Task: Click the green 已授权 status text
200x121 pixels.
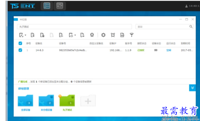Action: tap(141, 50)
